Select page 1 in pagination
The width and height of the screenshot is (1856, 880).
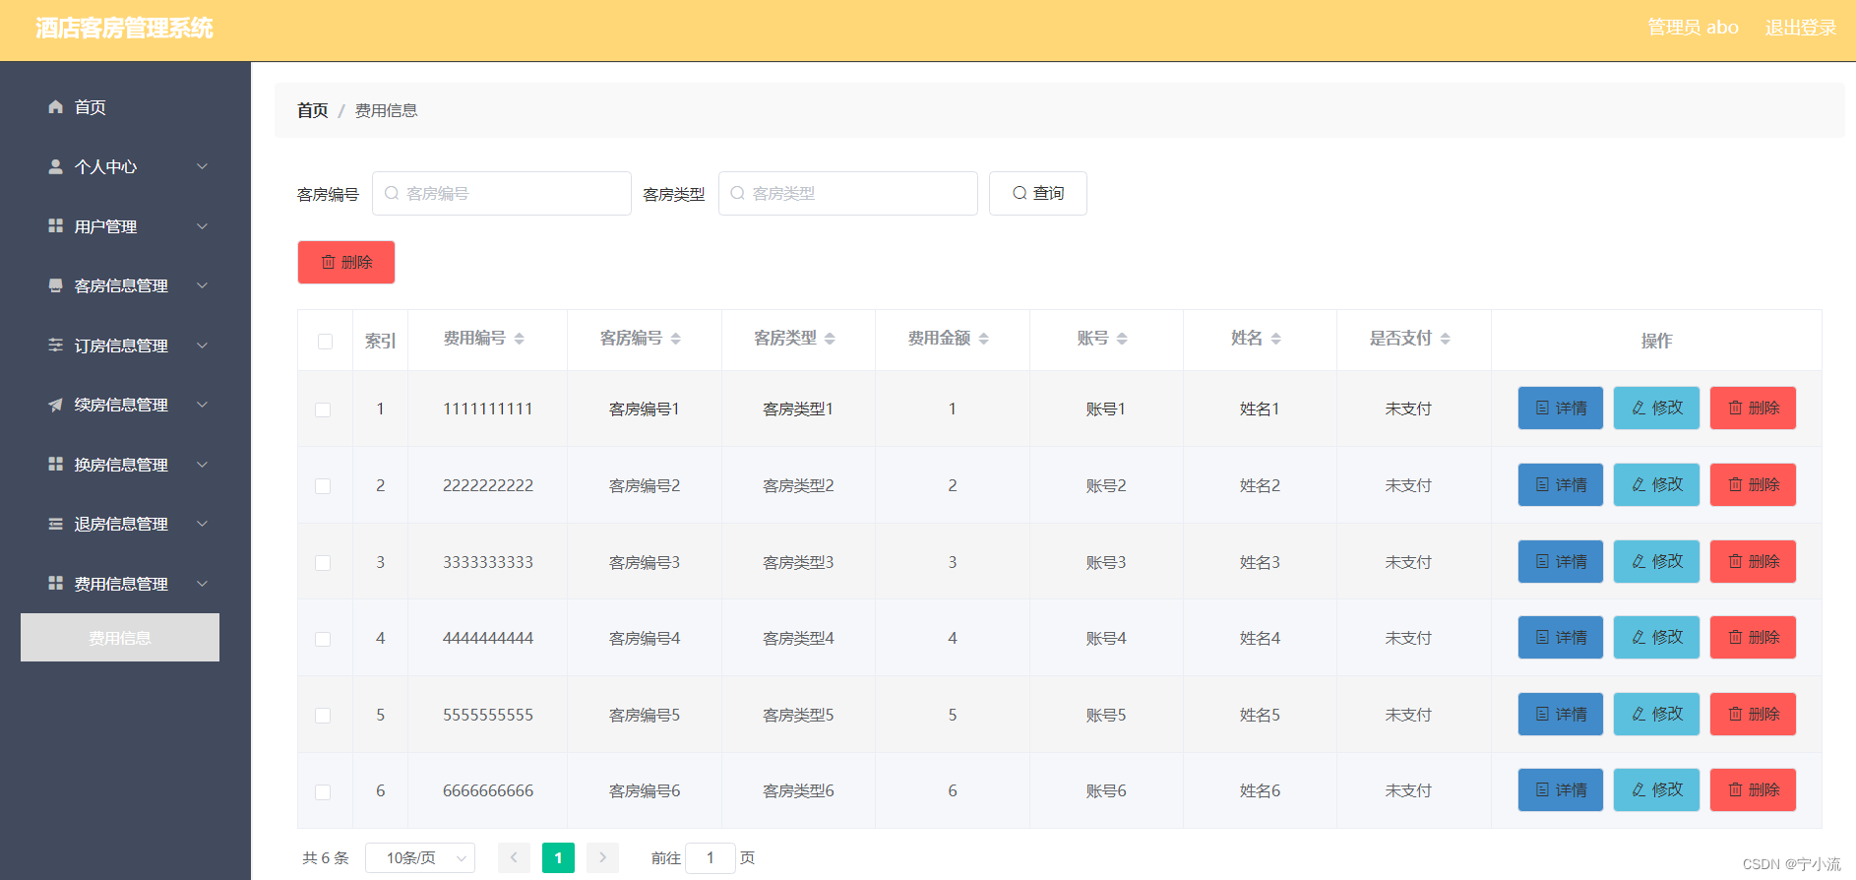pyautogui.click(x=558, y=858)
